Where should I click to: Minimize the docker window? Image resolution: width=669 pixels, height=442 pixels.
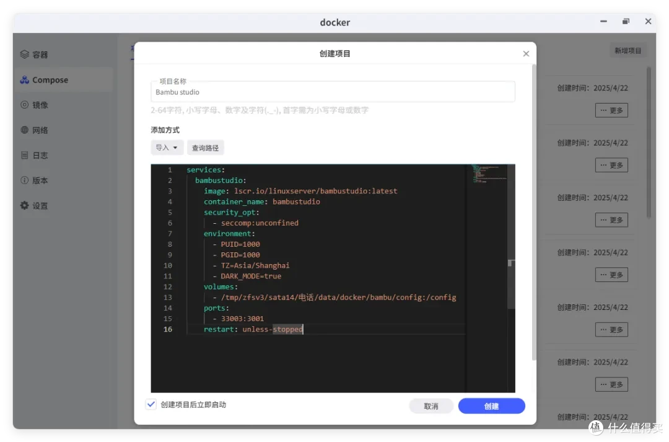(603, 21)
